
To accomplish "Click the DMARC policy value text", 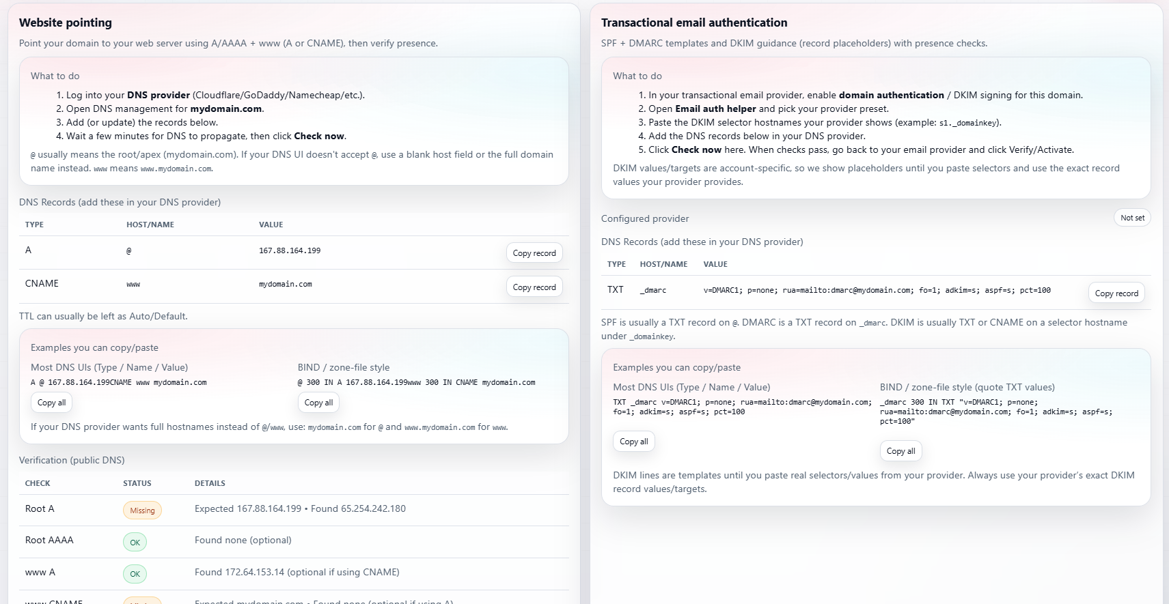I will point(877,289).
